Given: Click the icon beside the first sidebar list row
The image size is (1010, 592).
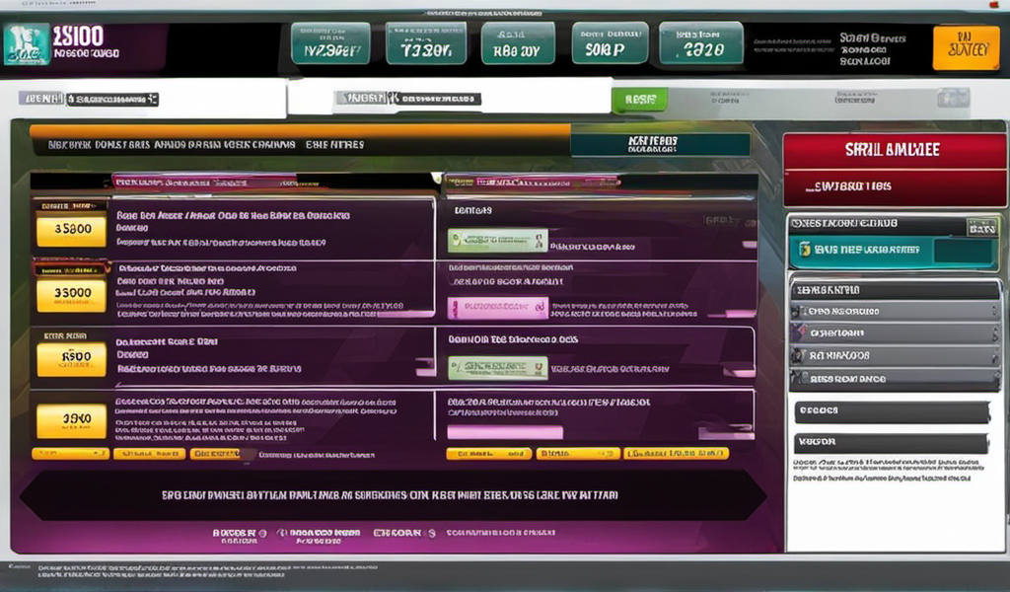Looking at the screenshot, I should pos(799,311).
